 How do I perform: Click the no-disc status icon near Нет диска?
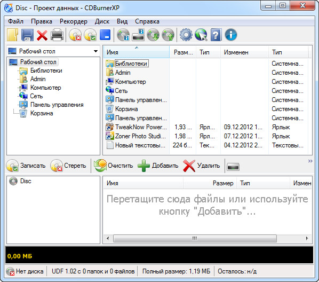[10, 271]
